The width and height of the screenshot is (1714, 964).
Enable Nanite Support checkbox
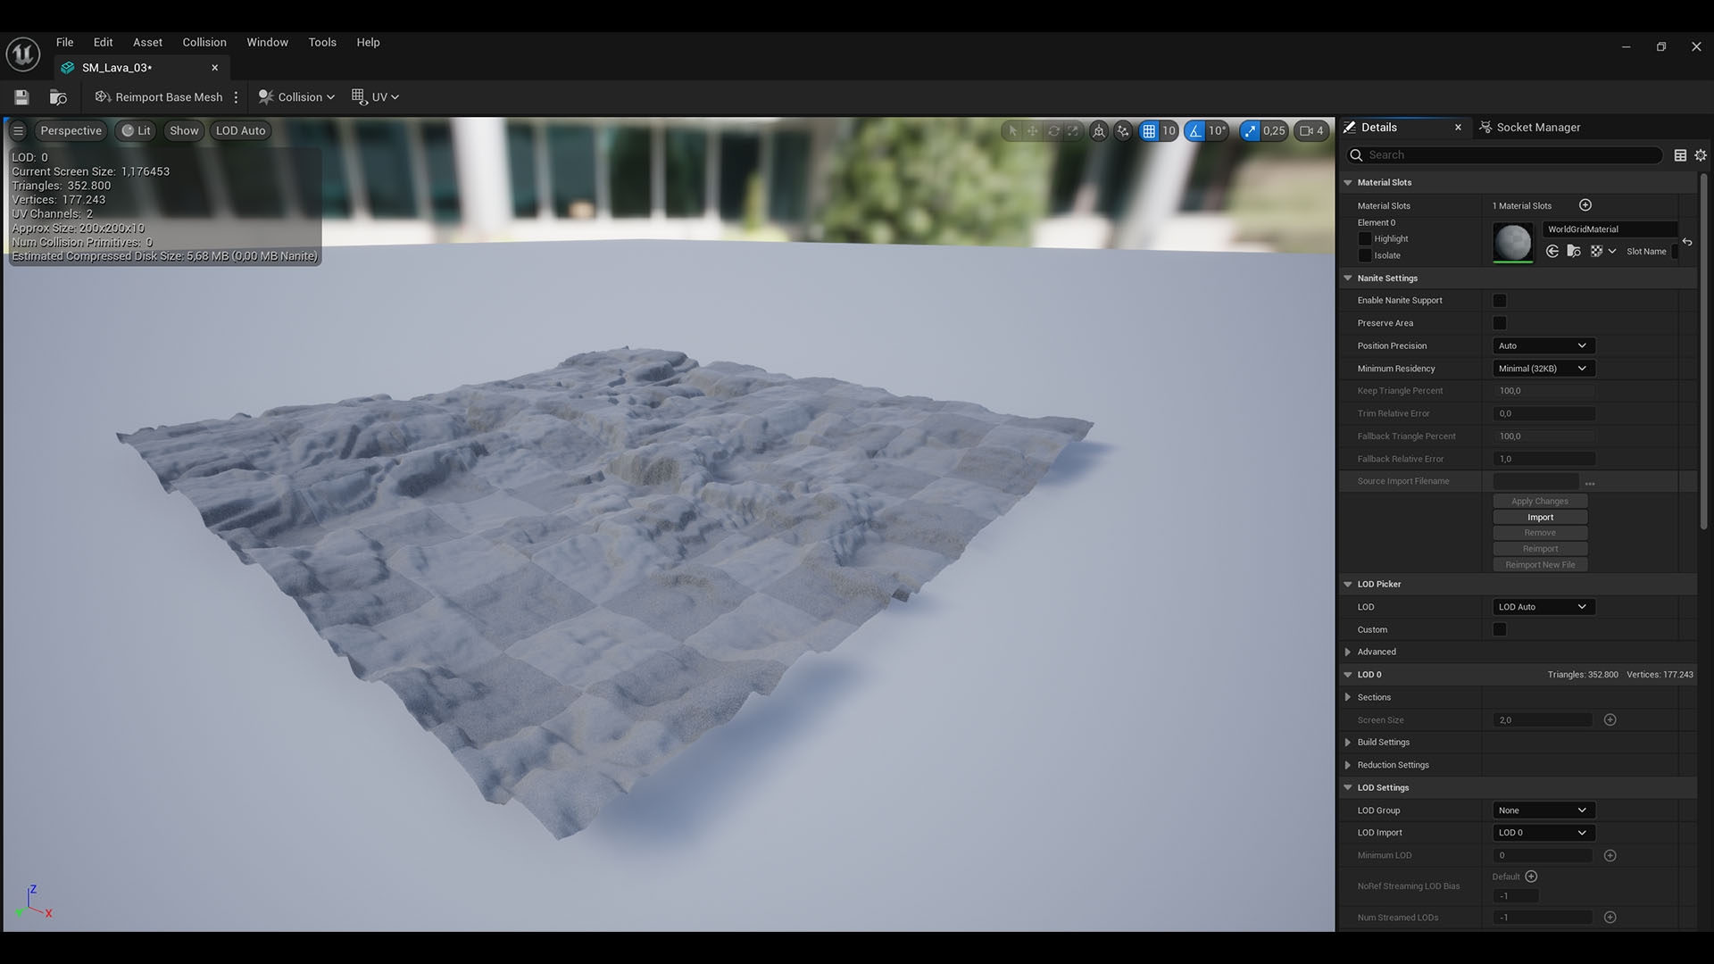click(1499, 300)
